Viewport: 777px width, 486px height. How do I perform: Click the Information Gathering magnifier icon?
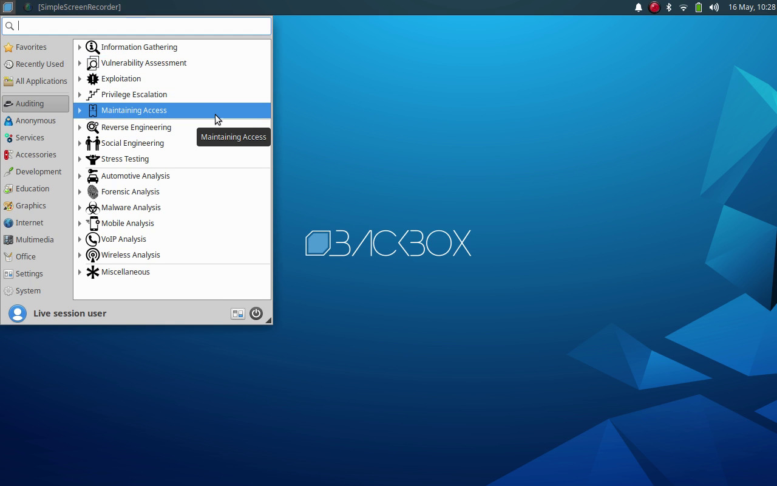click(92, 47)
